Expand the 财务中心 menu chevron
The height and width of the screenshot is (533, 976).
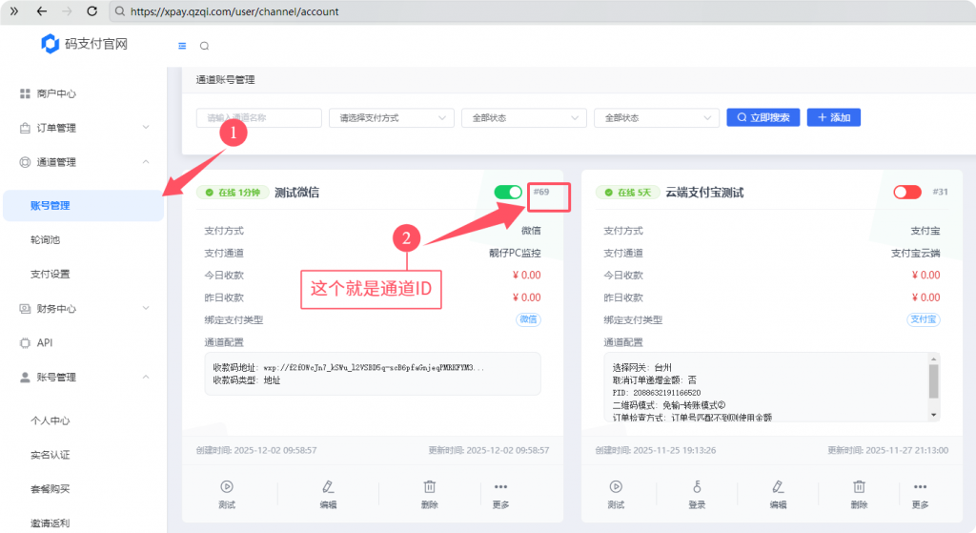point(146,308)
